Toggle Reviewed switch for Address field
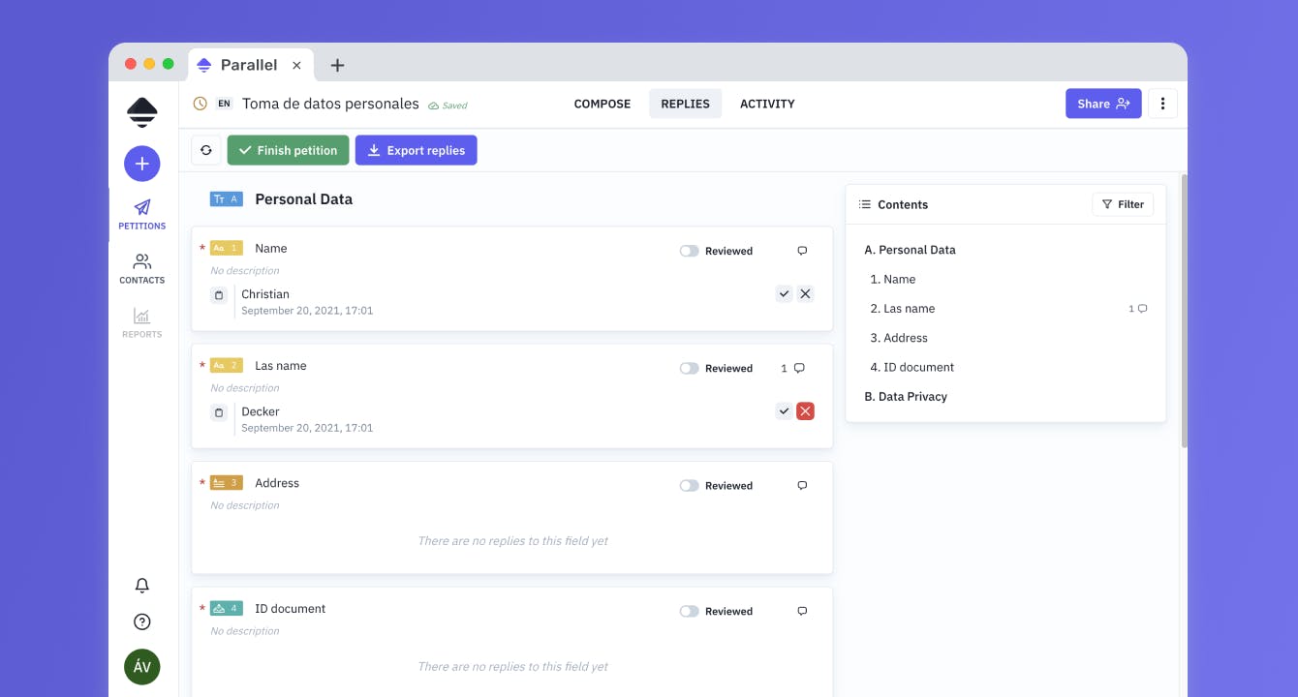 point(689,486)
